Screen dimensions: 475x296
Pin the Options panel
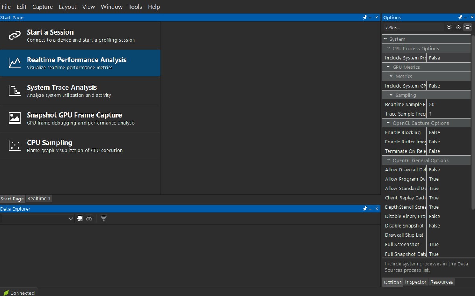point(460,17)
